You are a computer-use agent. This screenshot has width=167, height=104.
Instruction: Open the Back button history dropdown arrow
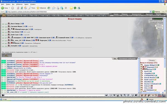pyautogui.click(x=9, y=8)
